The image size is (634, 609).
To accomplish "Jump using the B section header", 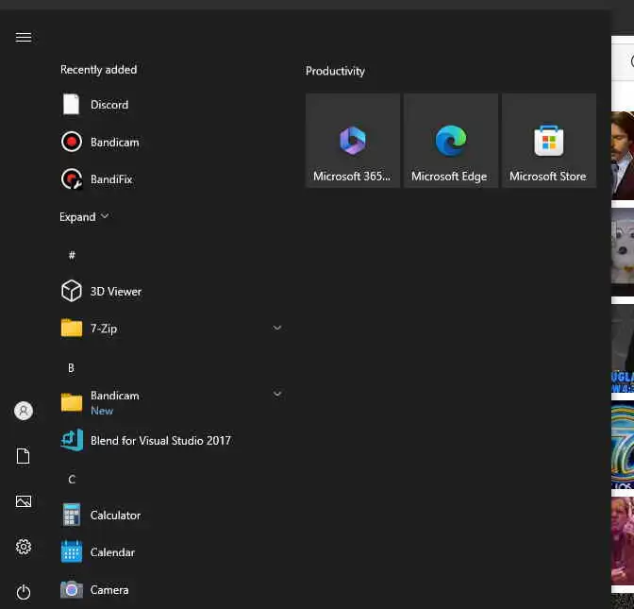I will [71, 368].
